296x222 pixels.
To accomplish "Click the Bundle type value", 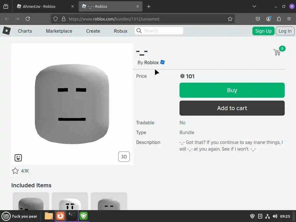I will click(187, 132).
